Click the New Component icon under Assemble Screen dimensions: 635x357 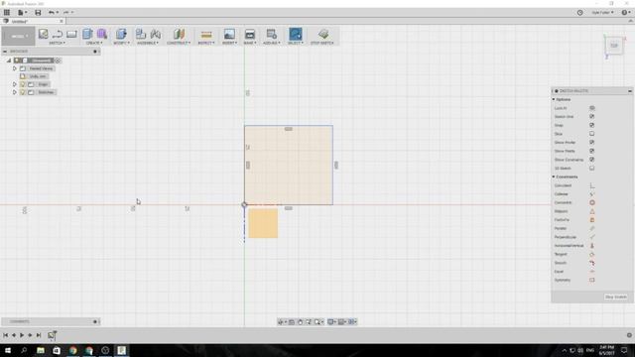tap(141, 34)
